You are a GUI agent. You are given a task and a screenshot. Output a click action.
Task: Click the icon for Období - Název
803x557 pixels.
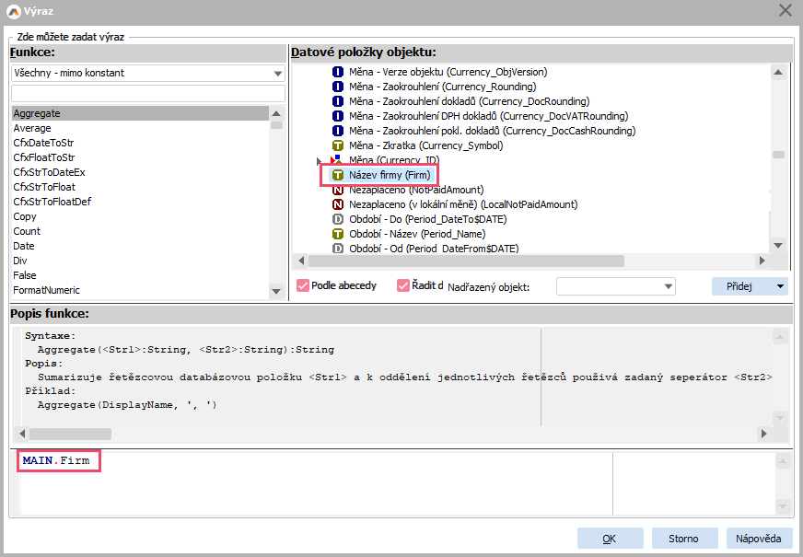pos(338,234)
